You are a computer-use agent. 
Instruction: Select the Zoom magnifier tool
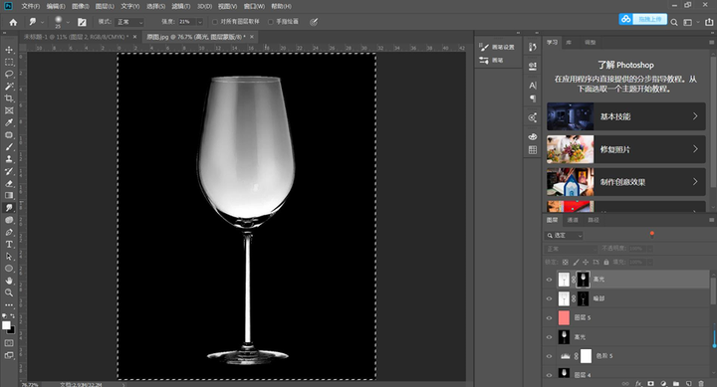9,292
